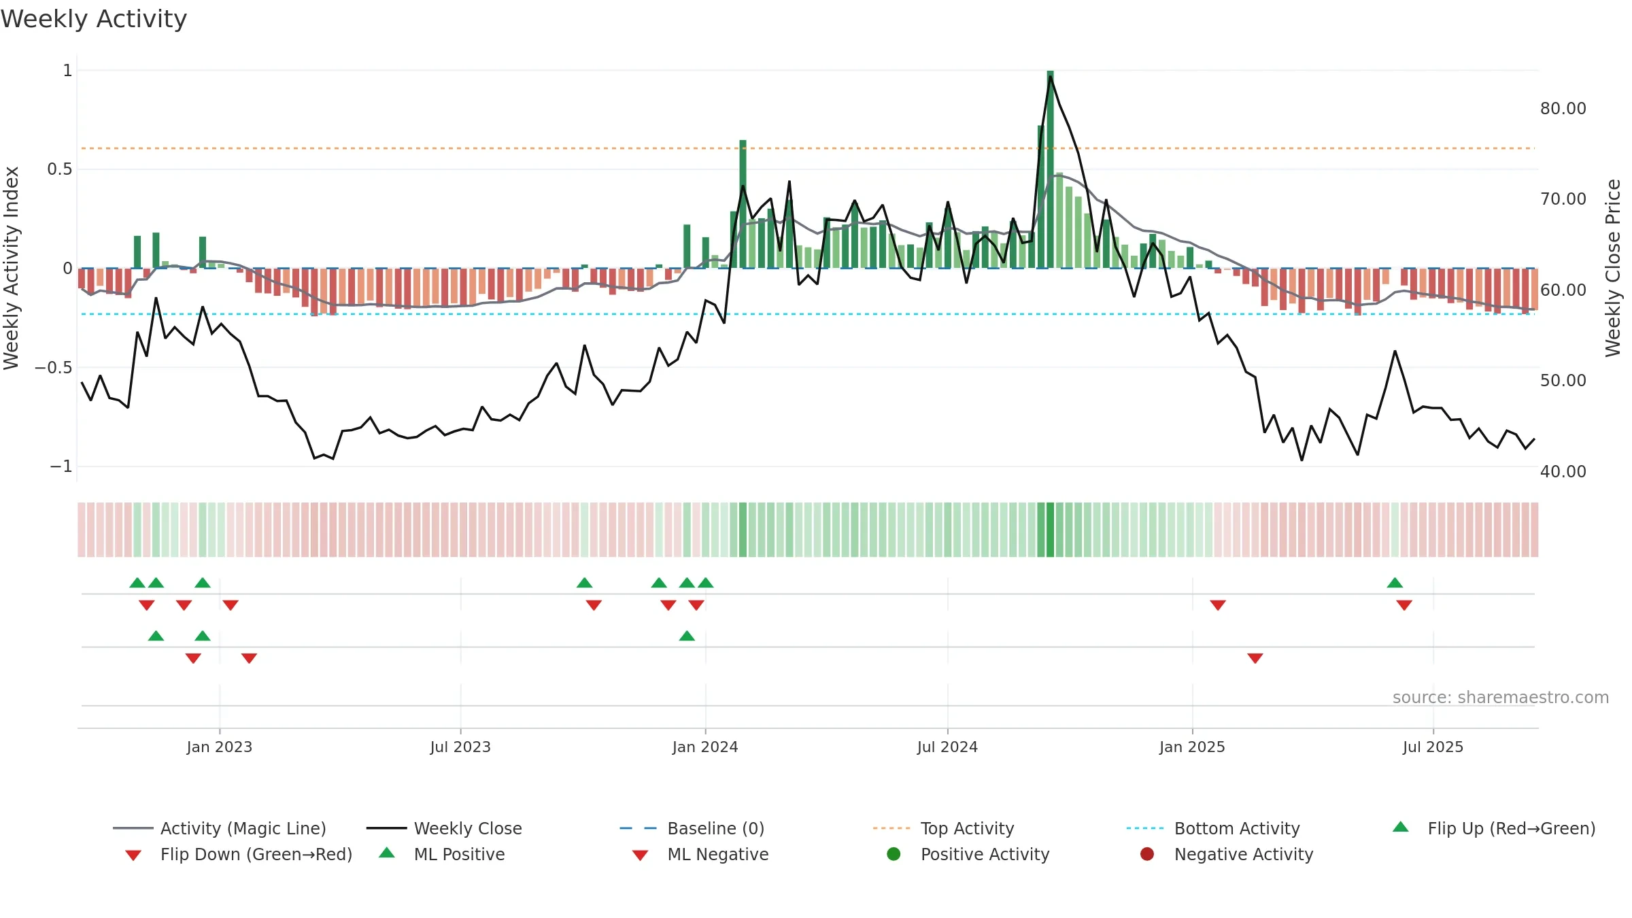This screenshot has height=918, width=1632.
Task: Select the Flip Down marker right after Jan 2023
Action: [x=231, y=605]
